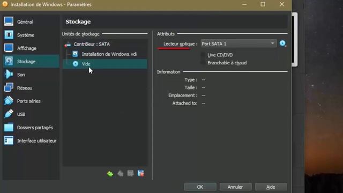343x193 pixels.
Task: Select the Contrôleur : SATA tree node
Action: (105, 44)
